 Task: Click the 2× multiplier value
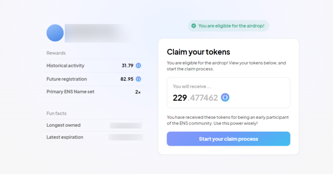(x=138, y=92)
